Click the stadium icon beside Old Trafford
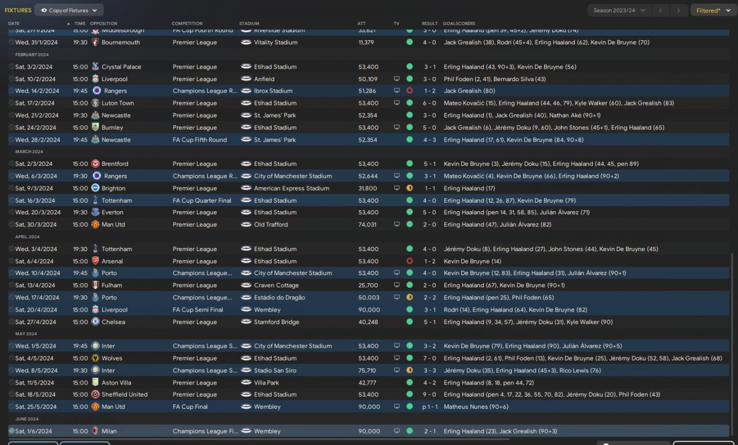Screen dimensions: 738x445 [246, 225]
